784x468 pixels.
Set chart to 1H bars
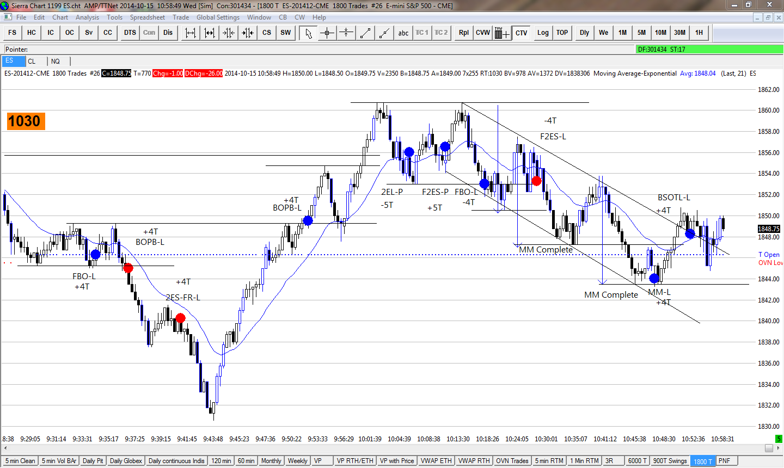point(699,33)
